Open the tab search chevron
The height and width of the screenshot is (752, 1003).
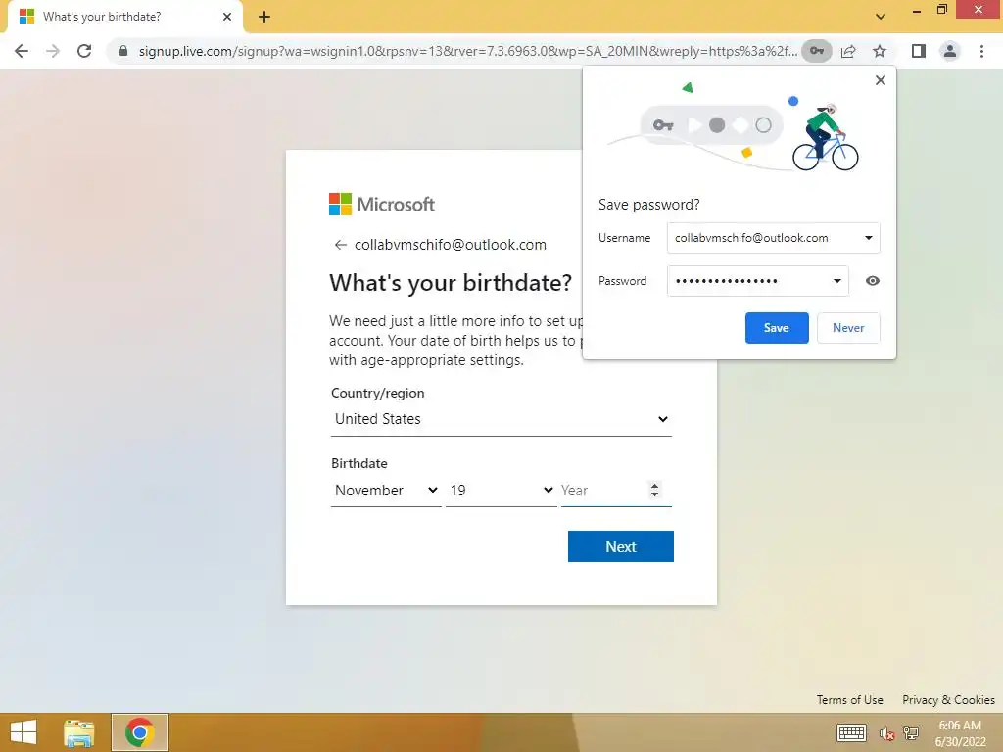(881, 17)
